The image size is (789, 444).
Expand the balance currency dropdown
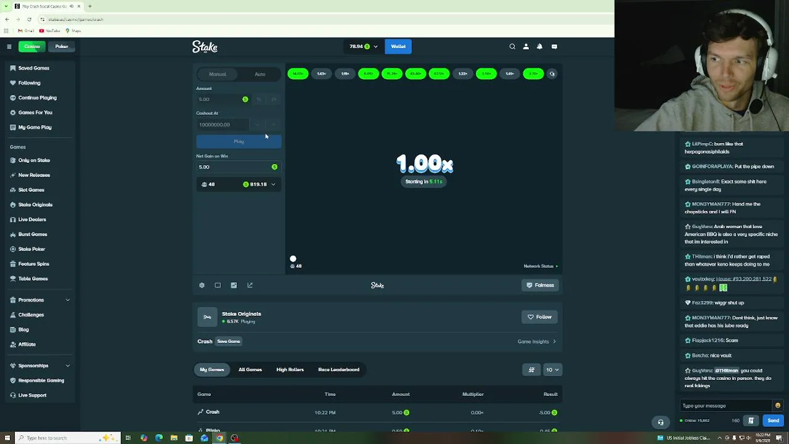tap(363, 46)
